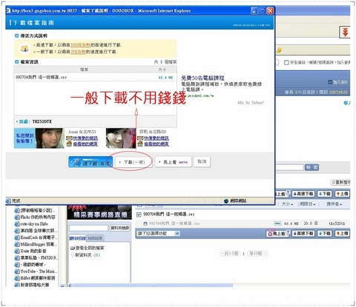Click the 下載(一般) normal download button

(134, 162)
